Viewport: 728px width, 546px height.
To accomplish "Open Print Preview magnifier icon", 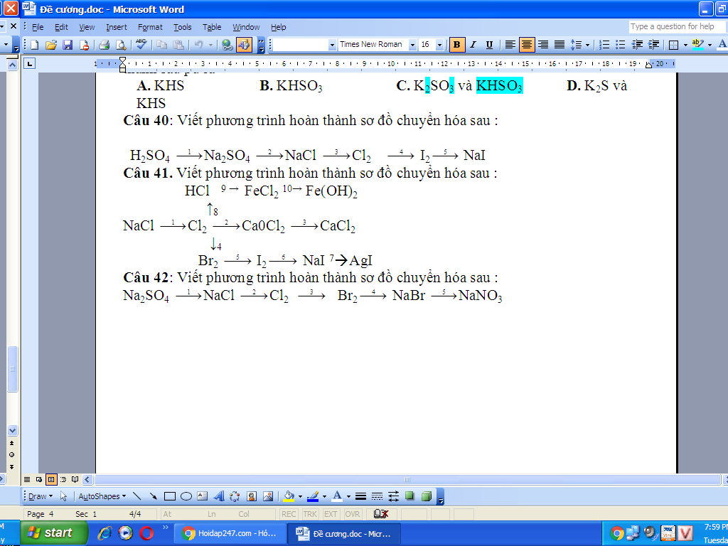I will point(121,45).
